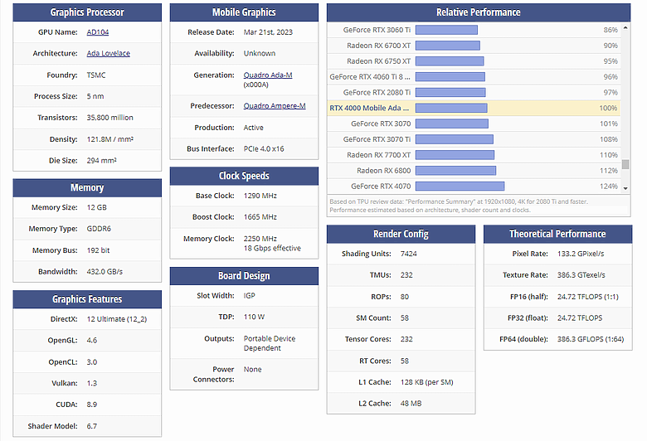Screen dimensions: 647x441
Task: Click the 121.8M / mm² density value
Action: 110,139
